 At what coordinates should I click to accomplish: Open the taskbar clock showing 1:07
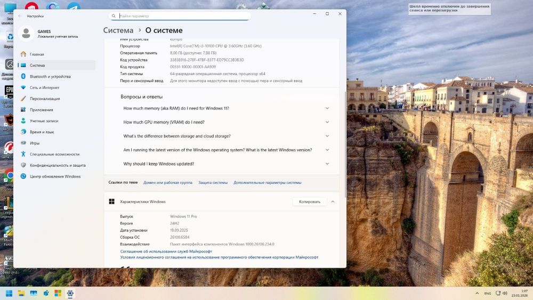click(520, 293)
